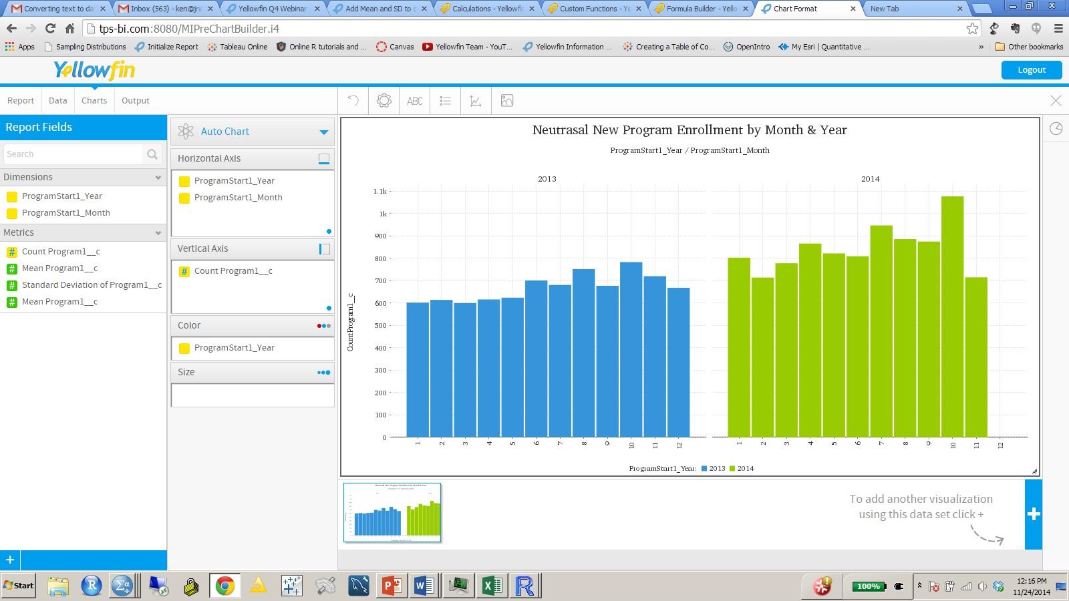
Task: Click Horizontal Axis blue dot option
Action: (329, 232)
